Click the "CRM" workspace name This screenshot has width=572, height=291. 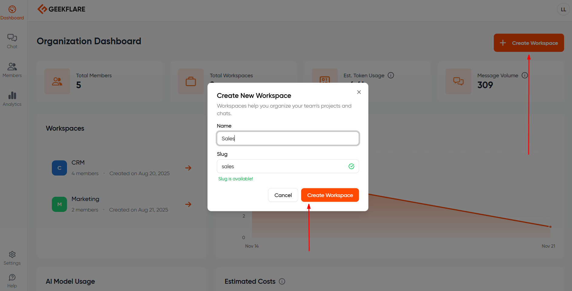pos(78,162)
